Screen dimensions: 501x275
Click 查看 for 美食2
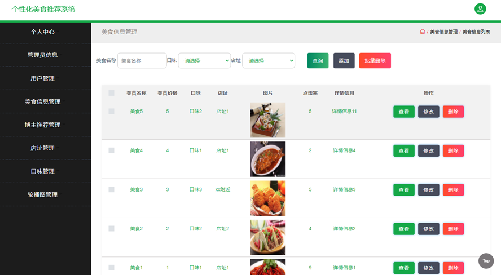point(404,229)
